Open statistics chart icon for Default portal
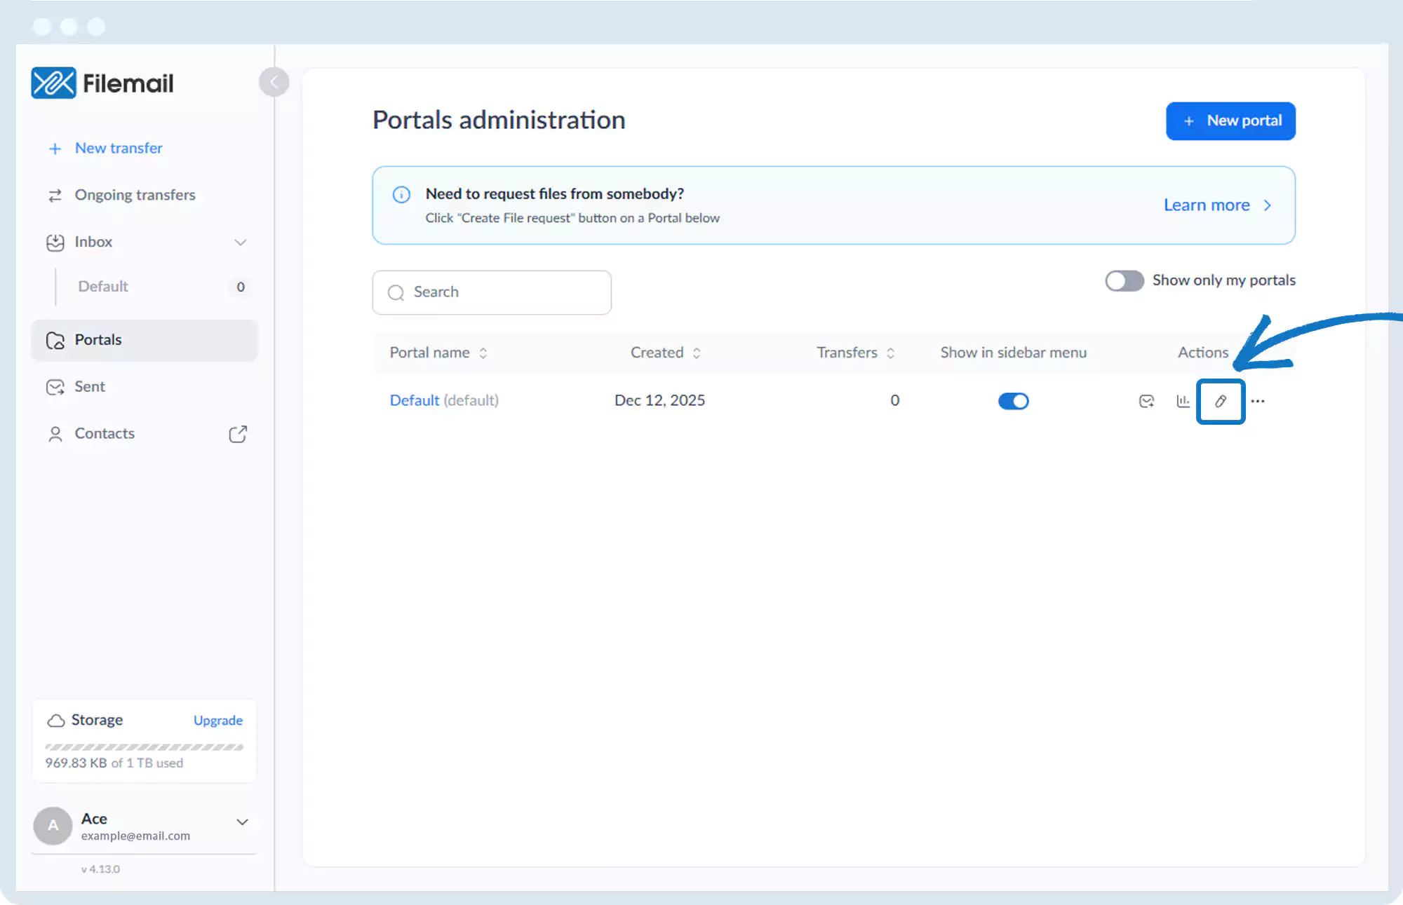Image resolution: width=1403 pixels, height=905 pixels. point(1183,401)
